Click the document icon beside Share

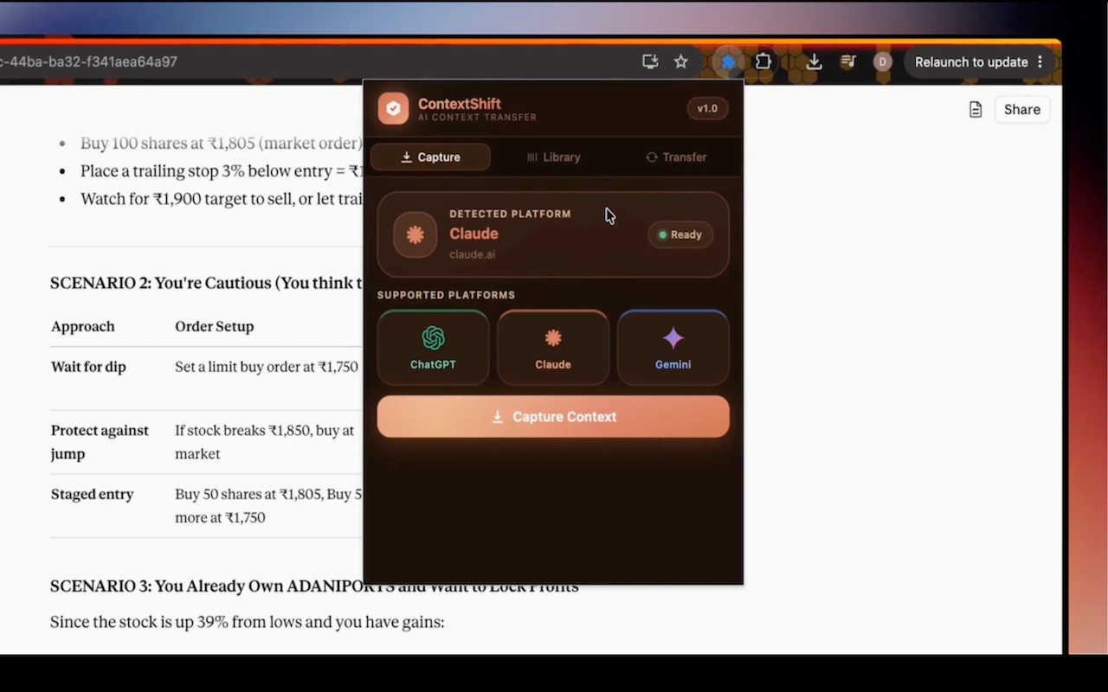976,110
